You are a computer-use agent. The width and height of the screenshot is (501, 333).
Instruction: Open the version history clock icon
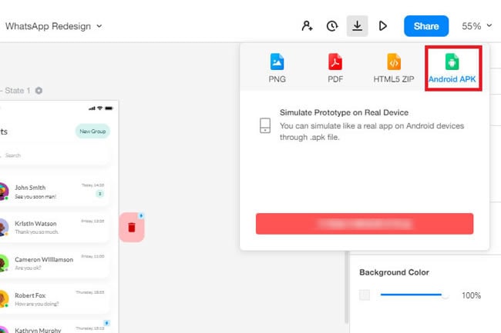click(332, 26)
